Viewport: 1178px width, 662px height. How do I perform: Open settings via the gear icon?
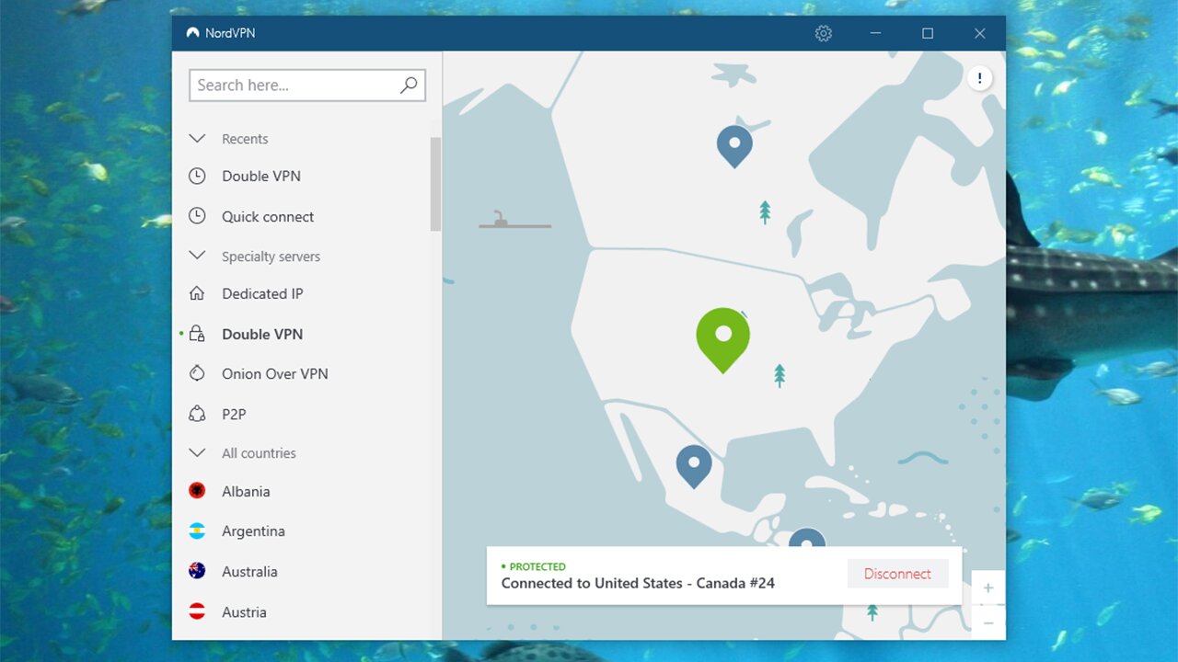point(823,33)
